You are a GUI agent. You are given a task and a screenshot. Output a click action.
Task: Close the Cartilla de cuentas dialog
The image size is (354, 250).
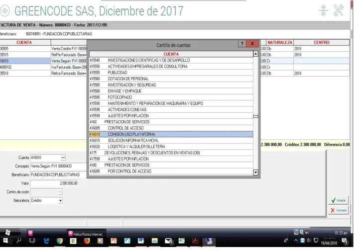click(252, 44)
